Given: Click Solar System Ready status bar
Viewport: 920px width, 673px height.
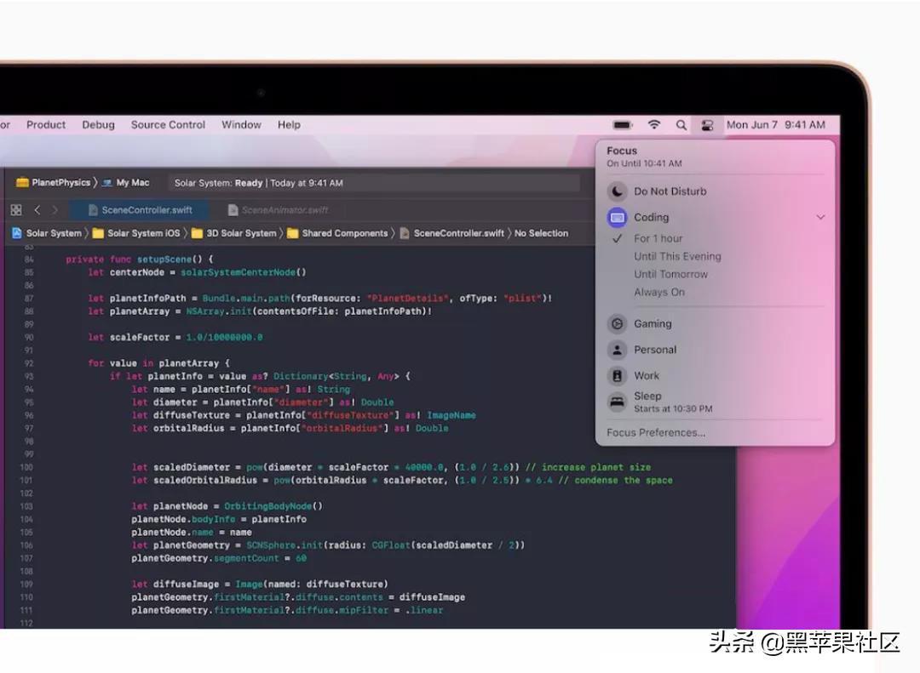Looking at the screenshot, I should click(373, 183).
